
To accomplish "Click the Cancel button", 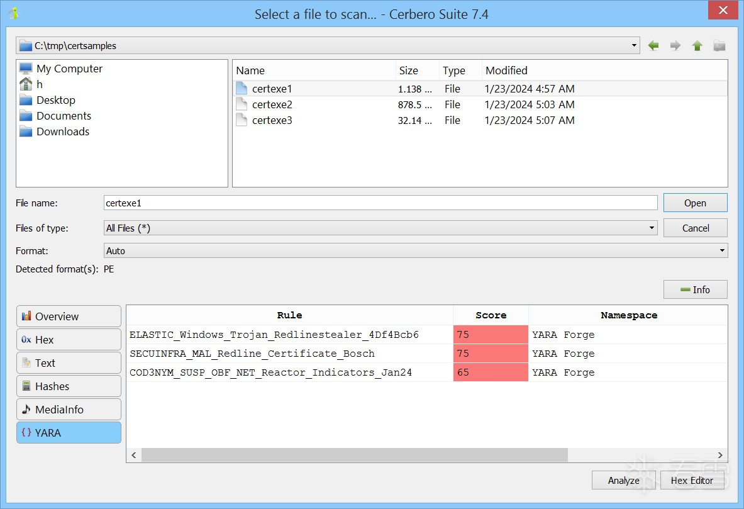I will click(x=695, y=228).
